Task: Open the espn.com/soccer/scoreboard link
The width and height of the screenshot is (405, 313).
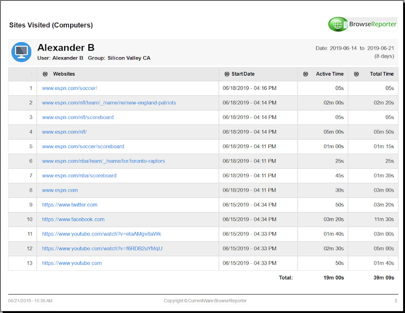Action: point(83,147)
